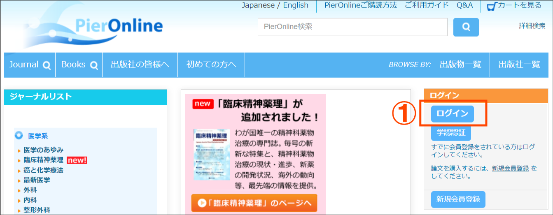Click the magnifier icon beside Books
This screenshot has width=553, height=215.
pyautogui.click(x=94, y=65)
